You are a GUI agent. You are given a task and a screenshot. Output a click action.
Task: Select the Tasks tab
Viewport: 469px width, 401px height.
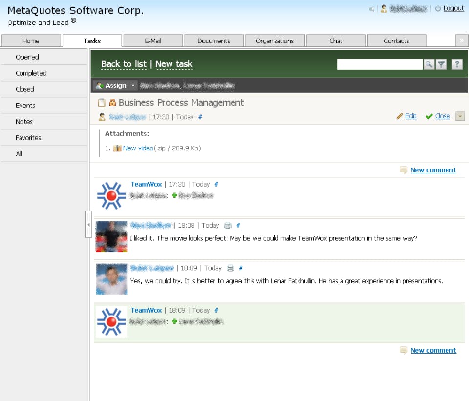tap(92, 41)
